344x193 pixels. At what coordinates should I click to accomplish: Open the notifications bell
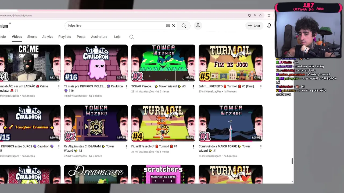coord(269,26)
